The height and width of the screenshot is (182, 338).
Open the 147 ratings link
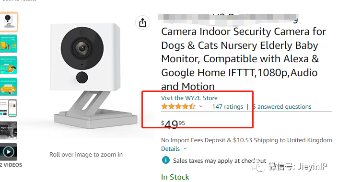(227, 107)
